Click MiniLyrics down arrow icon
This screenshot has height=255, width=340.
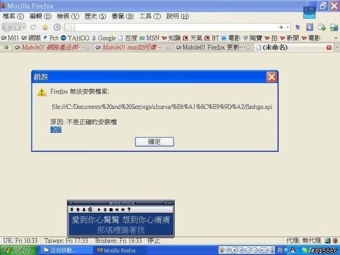[x=84, y=209]
